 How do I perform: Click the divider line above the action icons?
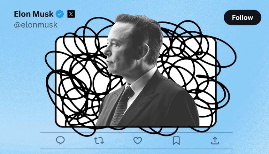click(136, 132)
